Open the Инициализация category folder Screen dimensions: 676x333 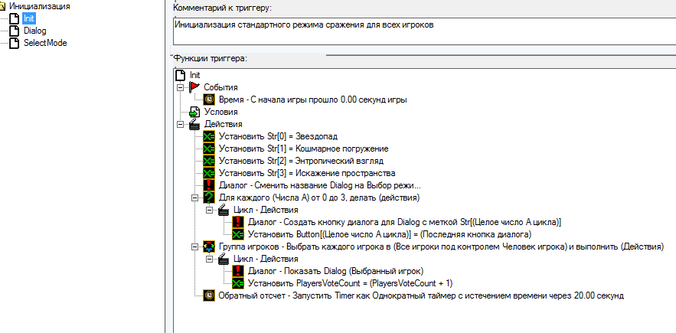(x=39, y=6)
